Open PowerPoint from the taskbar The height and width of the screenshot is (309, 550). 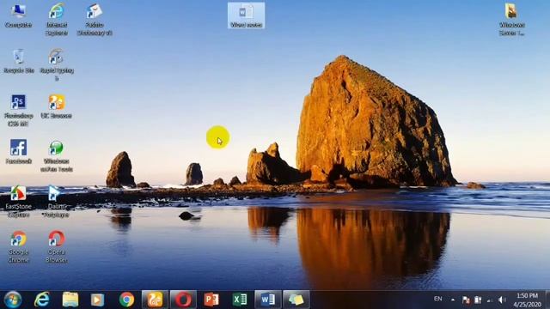(211, 300)
